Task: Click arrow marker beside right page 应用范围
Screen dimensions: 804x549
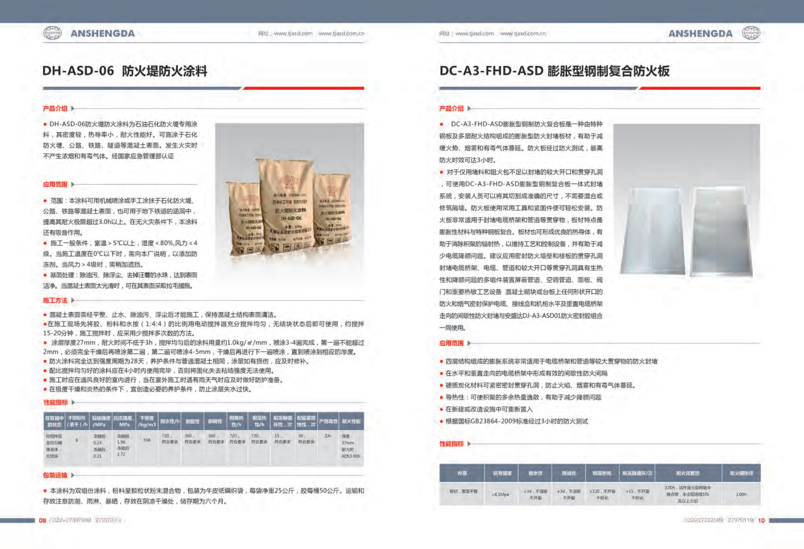Action: coord(469,343)
